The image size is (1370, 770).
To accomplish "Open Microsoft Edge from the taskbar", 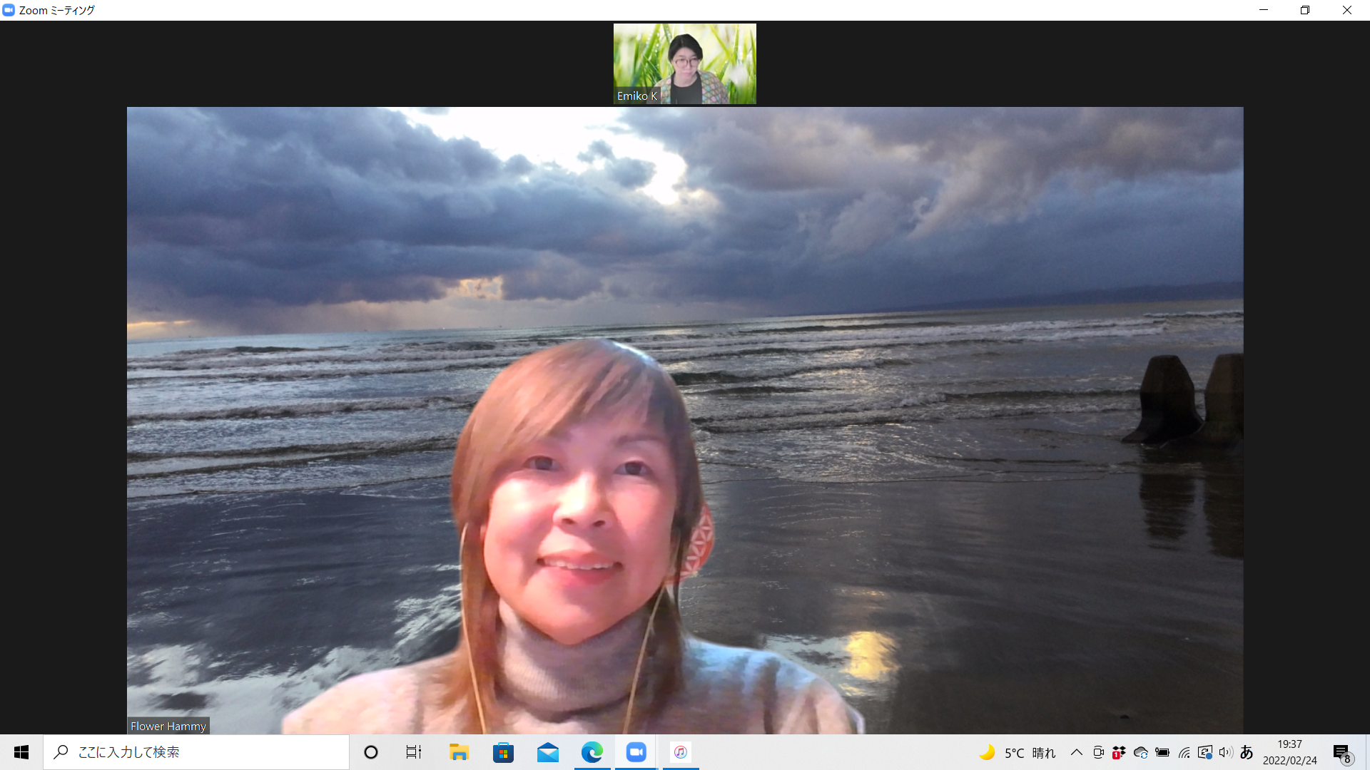I will (x=592, y=752).
